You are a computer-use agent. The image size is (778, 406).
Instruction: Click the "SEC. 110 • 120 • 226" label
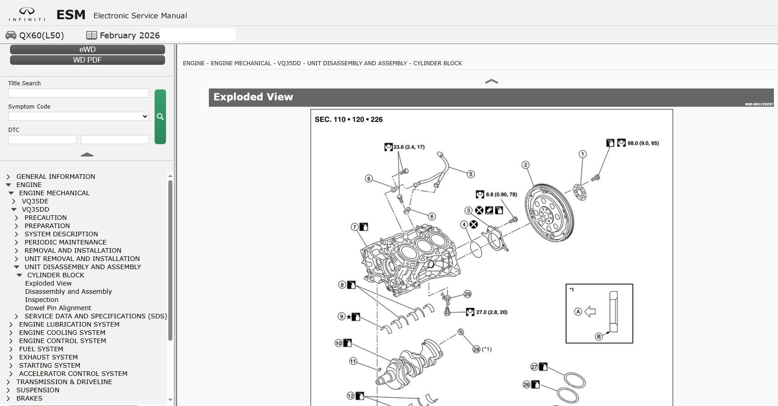pos(348,120)
